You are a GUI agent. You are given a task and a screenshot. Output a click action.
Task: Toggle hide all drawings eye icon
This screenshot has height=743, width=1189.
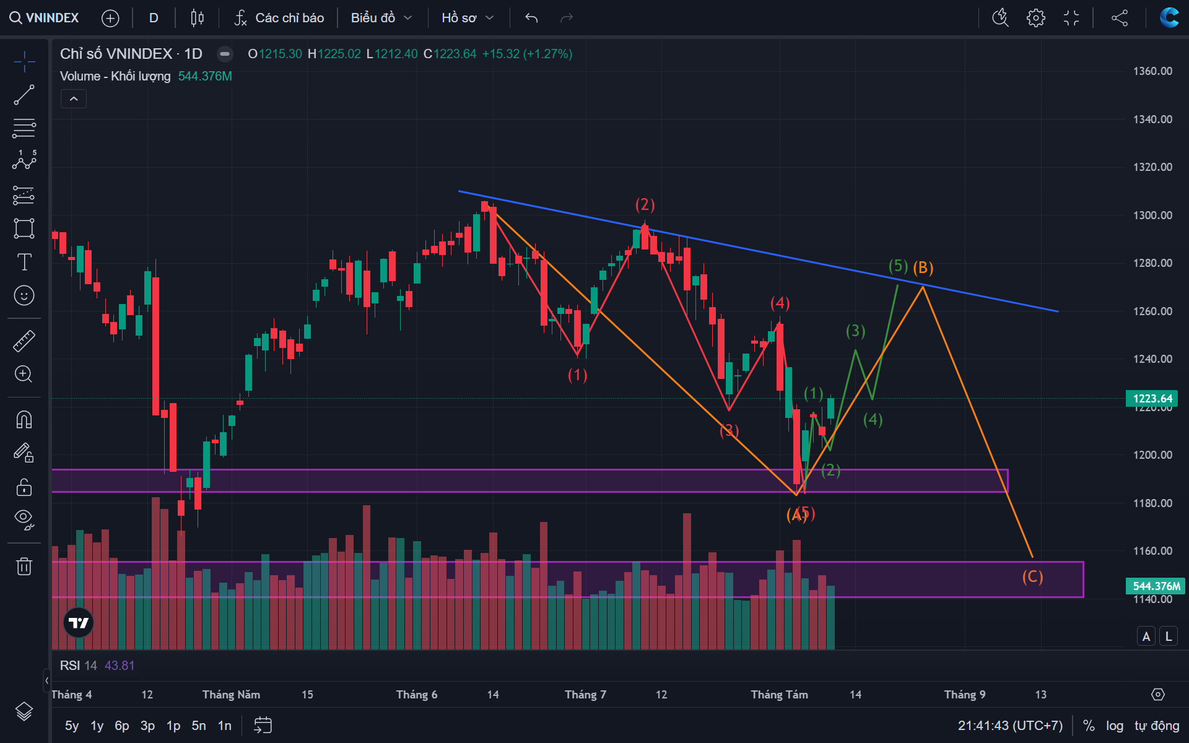click(x=24, y=519)
